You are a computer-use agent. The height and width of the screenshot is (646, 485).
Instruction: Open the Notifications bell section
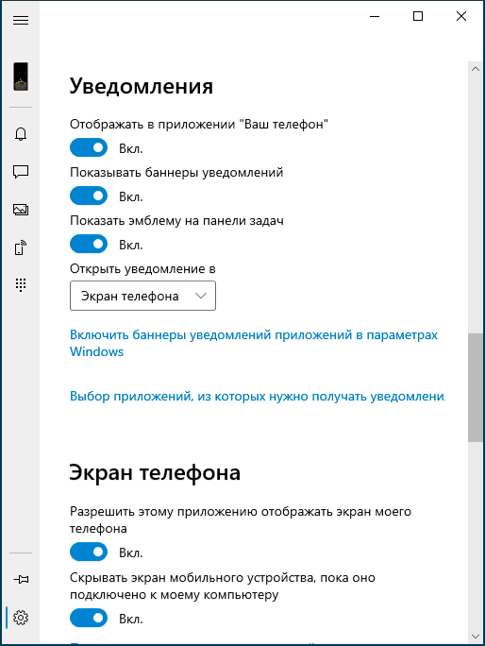pyautogui.click(x=21, y=134)
